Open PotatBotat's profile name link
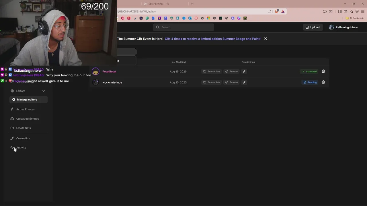This screenshot has height=206, width=367. 109,72
